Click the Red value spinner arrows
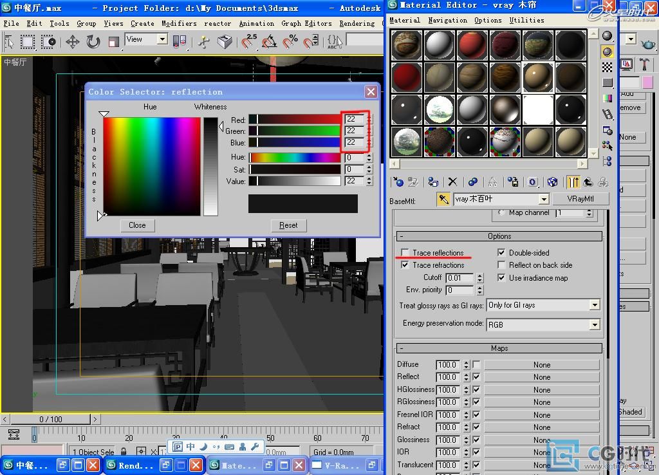The width and height of the screenshot is (659, 475). tap(369, 119)
